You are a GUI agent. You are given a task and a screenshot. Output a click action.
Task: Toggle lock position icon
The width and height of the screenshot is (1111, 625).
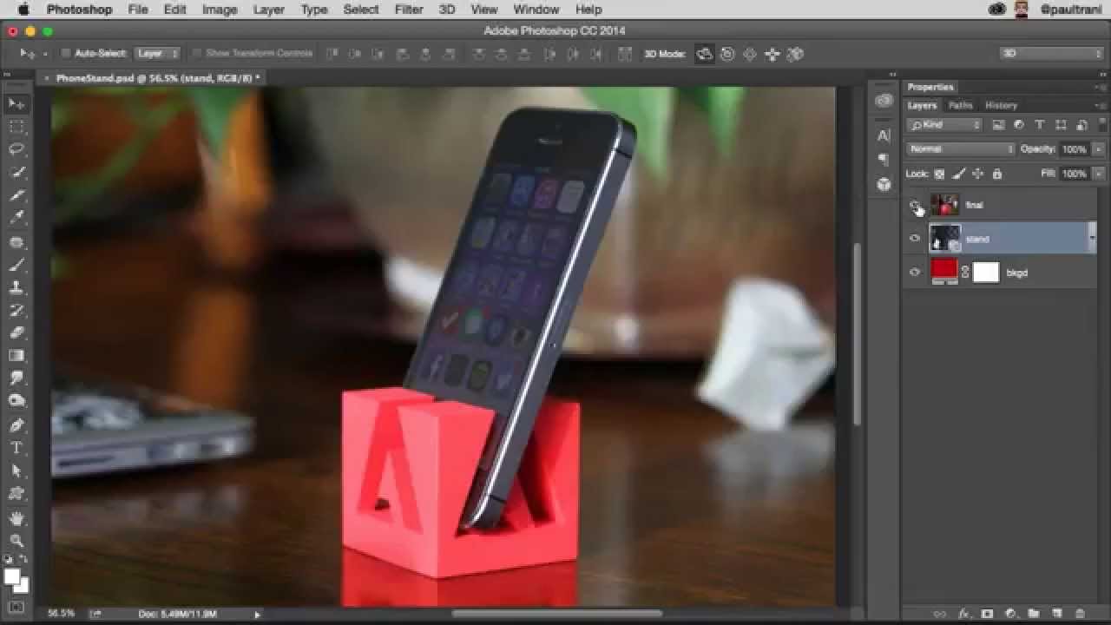coord(977,174)
